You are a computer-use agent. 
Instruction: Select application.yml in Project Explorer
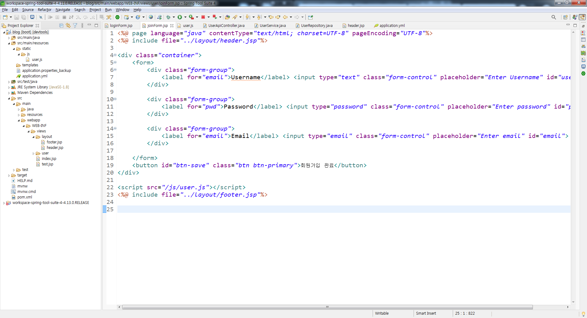coord(35,76)
